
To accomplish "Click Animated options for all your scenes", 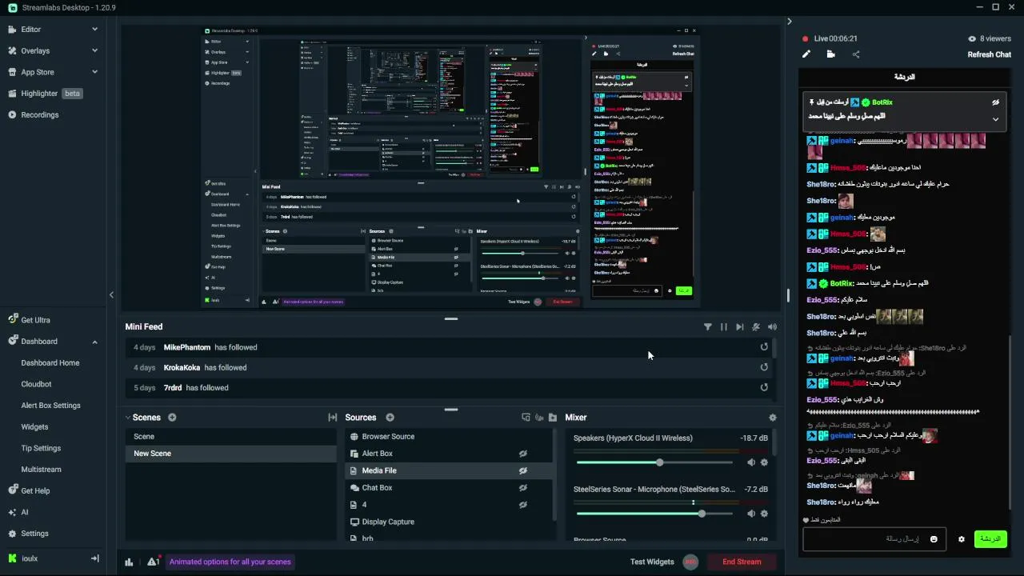I will (x=230, y=562).
